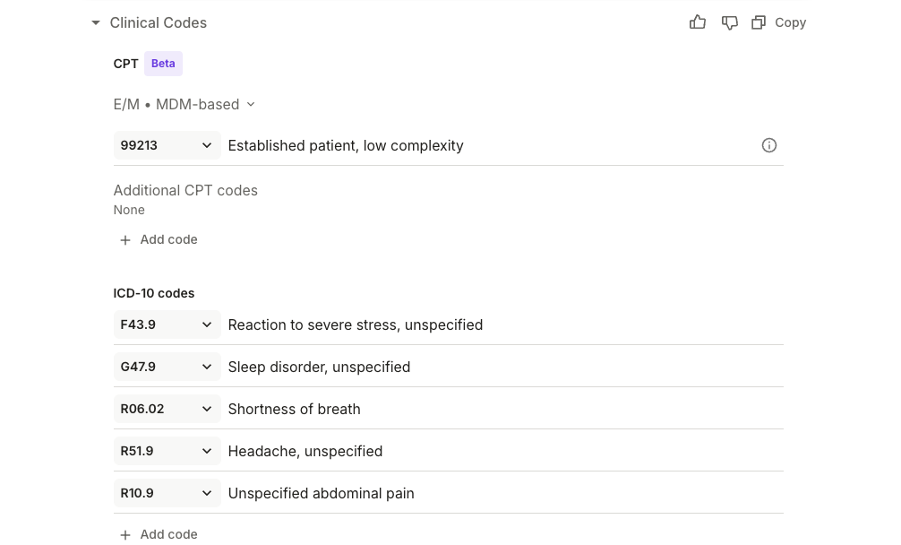Click the Beta badge next to CPT
This screenshot has height=545, width=901.
point(163,64)
